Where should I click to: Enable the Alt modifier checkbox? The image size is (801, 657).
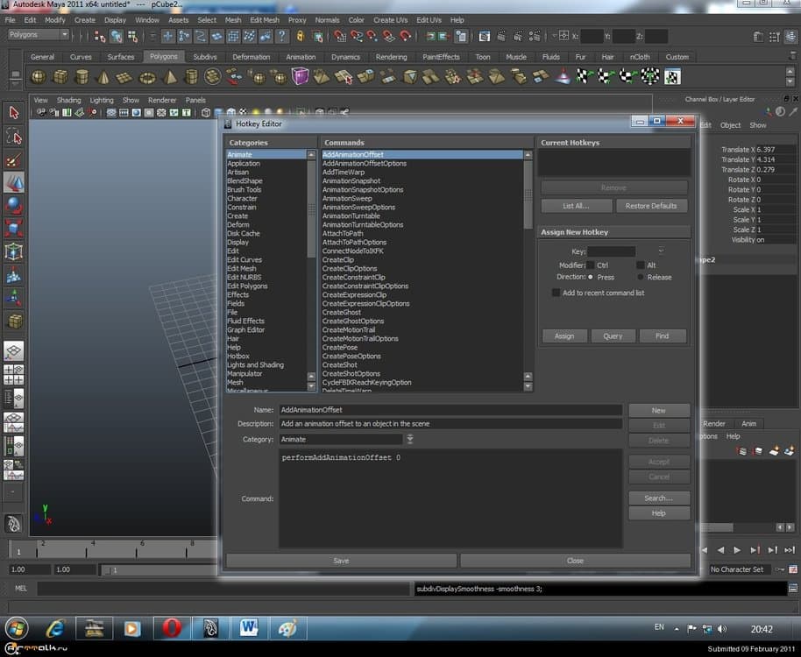(640, 265)
